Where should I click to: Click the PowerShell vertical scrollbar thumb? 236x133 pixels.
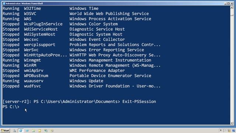coord(232,12)
